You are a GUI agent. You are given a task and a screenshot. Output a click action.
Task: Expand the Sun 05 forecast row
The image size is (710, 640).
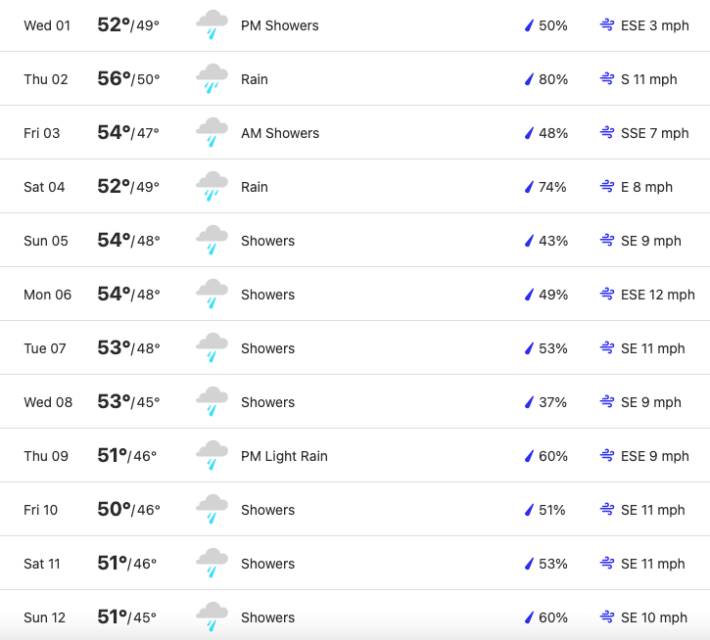[x=355, y=241]
